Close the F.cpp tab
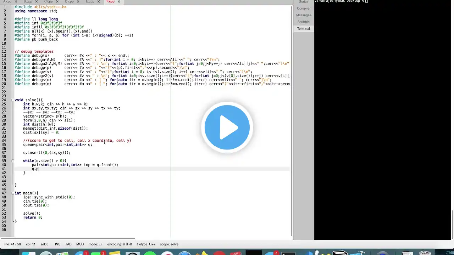This screenshot has height=255, width=454. pyautogui.click(x=119, y=1)
